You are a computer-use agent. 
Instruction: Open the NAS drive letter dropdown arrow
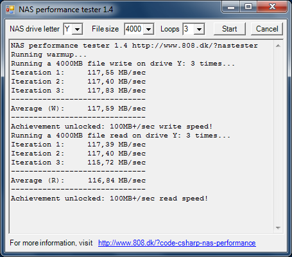[77, 29]
